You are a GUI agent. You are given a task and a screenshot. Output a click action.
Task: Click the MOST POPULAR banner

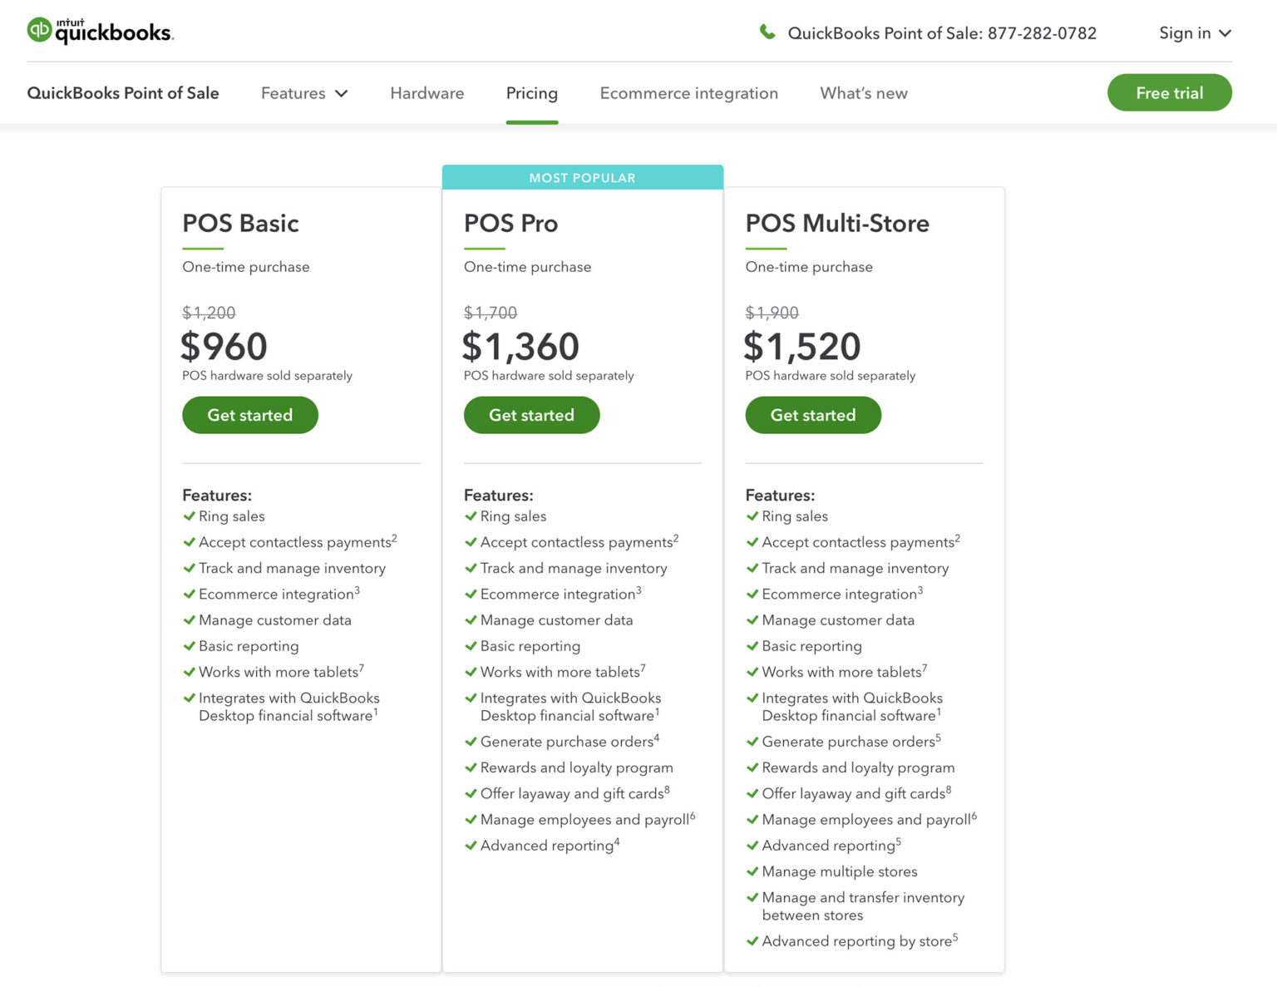point(583,177)
